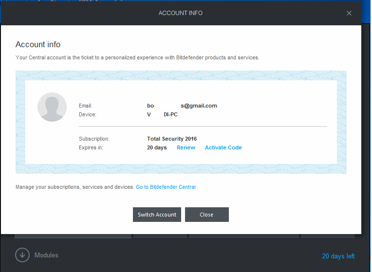Open the Modules label in main window

point(46,255)
